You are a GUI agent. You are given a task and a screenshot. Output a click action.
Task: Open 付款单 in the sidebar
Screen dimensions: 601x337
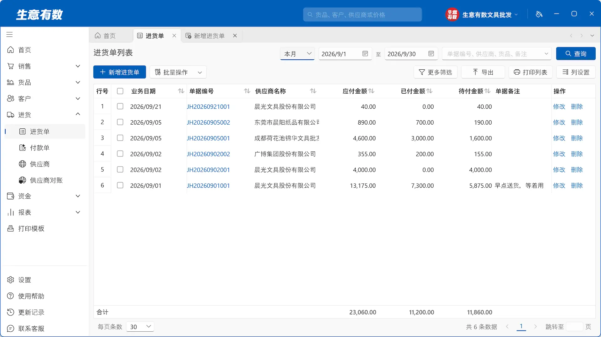(44, 148)
